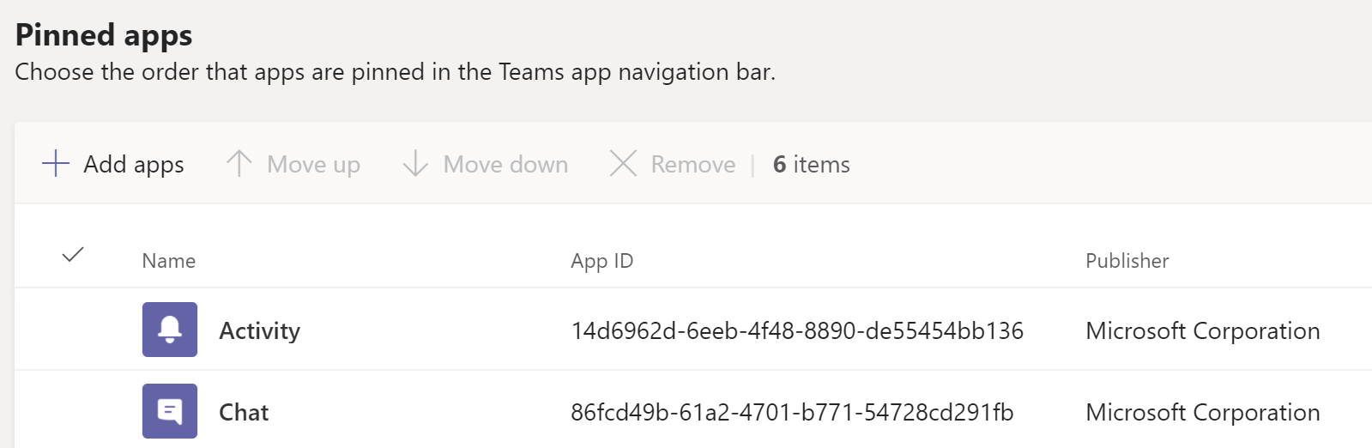Toggle the select-all checkmark in header
The image size is (1372, 448).
click(74, 255)
